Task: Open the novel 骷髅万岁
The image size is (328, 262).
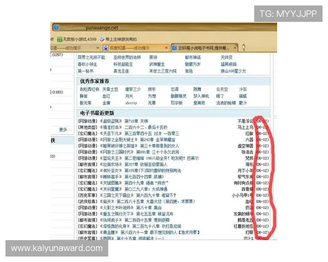Action: pyautogui.click(x=192, y=64)
